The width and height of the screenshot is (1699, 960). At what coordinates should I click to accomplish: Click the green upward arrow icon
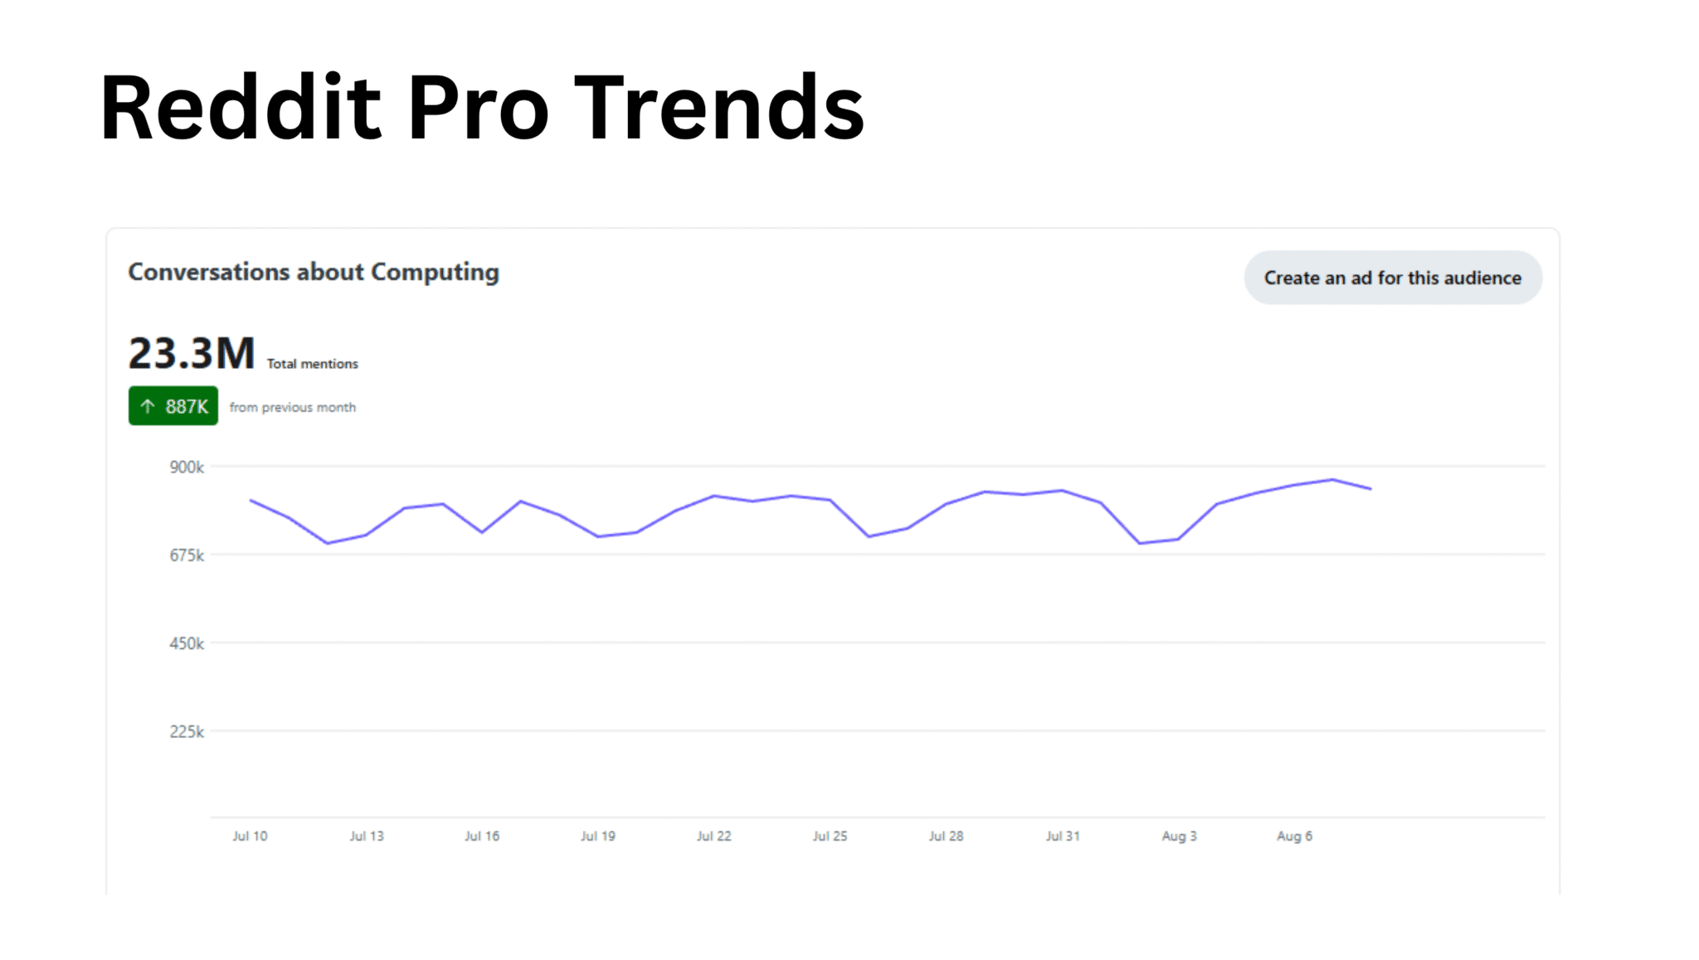pyautogui.click(x=148, y=406)
